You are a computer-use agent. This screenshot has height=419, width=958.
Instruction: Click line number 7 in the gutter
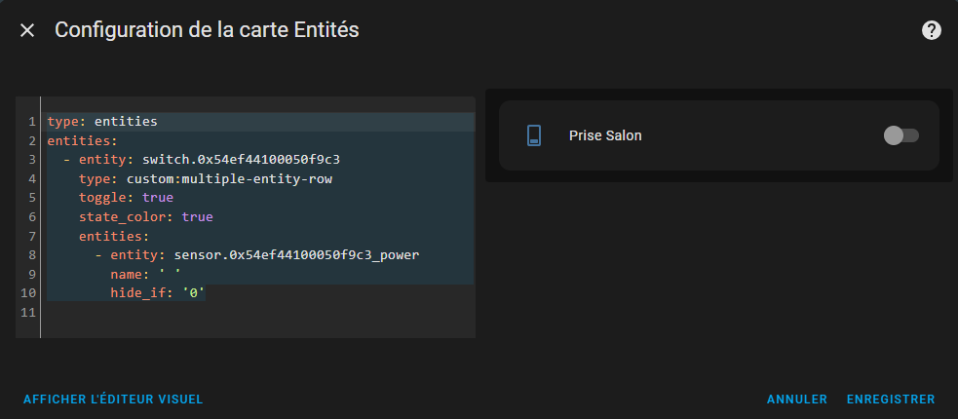[31, 236]
